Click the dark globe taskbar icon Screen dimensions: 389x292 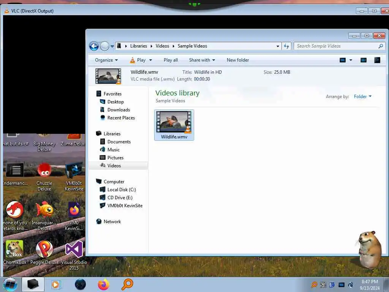81,284
